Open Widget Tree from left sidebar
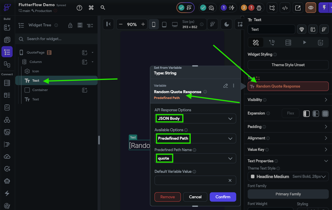 (7, 52)
